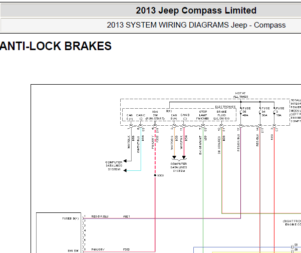Image resolution: width=301 pixels, height=253 pixels.
Task: Click the 'DK GRN/WHT' wire label
Action: coord(200,145)
